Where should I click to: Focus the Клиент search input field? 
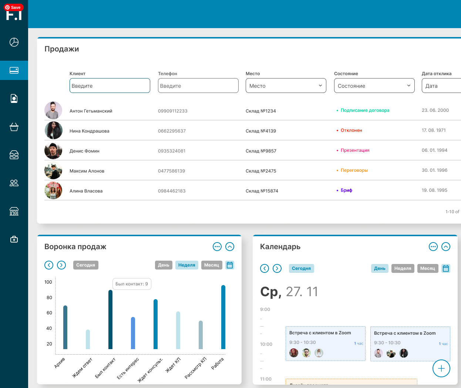[110, 86]
